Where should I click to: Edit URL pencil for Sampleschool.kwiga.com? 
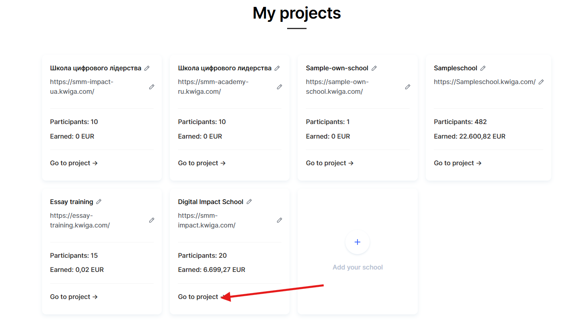541,82
